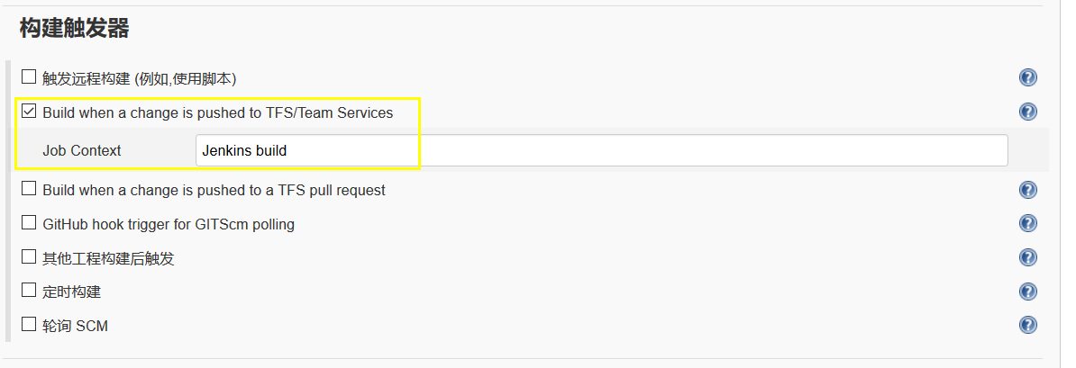
Task: Click help icon next to 轮询 SCM
Action: point(1028,325)
